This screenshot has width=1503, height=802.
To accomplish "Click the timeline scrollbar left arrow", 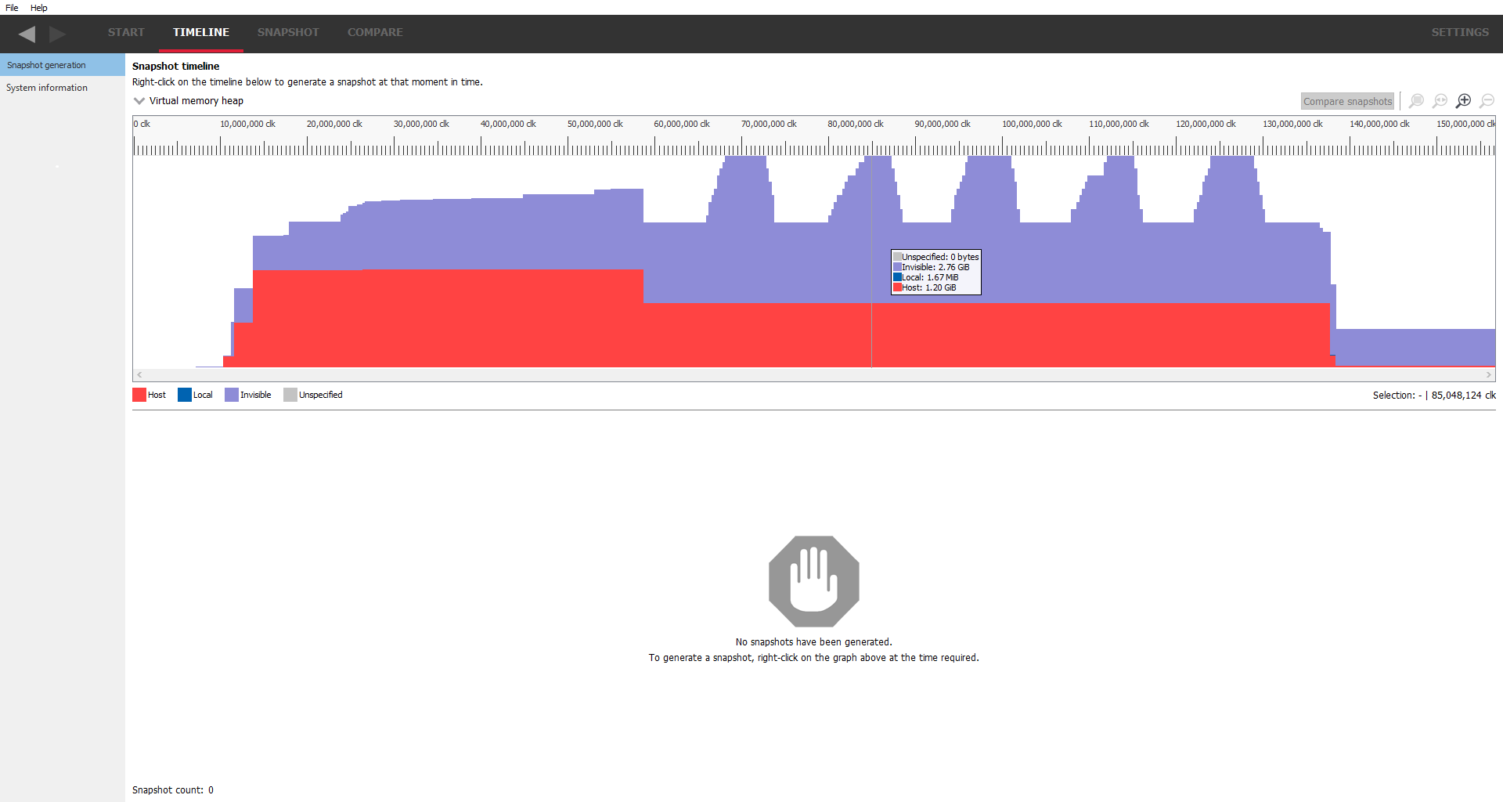I will [139, 375].
